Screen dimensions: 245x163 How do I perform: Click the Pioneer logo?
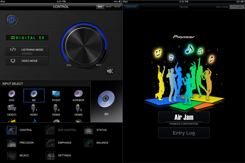coord(184,37)
